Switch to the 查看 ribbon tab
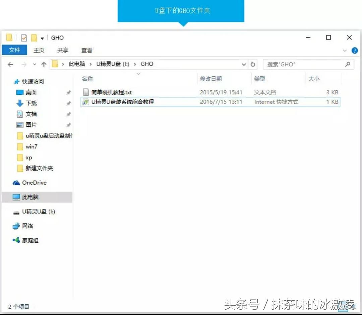Screen dimensions: 362x315 tap(86, 50)
